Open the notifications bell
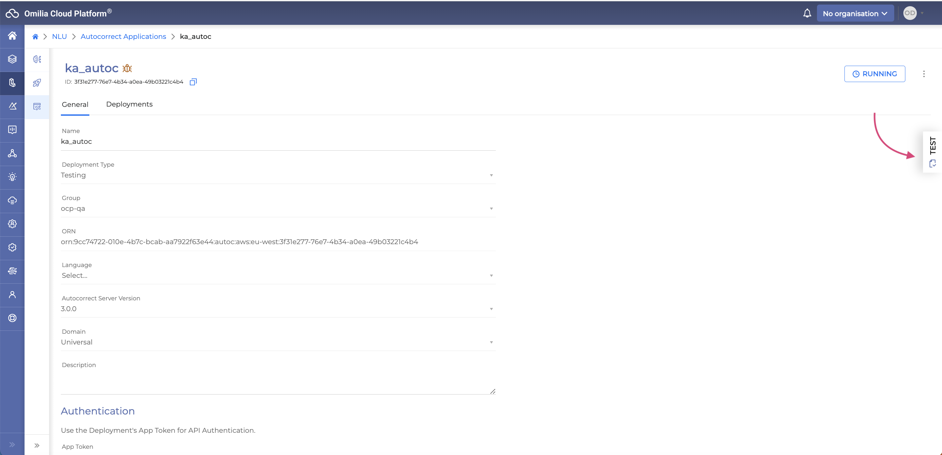942x455 pixels. (x=807, y=13)
